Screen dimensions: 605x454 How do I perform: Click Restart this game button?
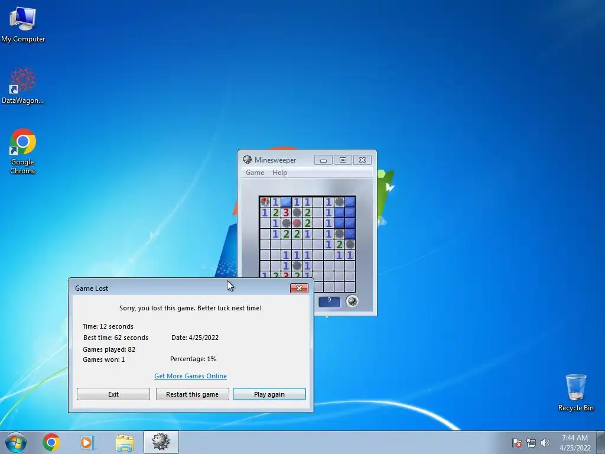(x=192, y=394)
